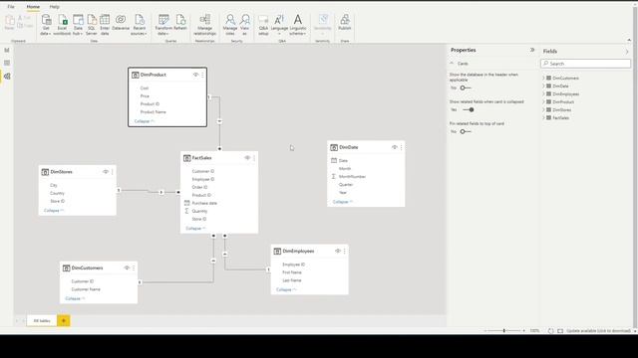Switch to Data view in the left sidebar
Viewport: 638px width, 358px height.
point(7,63)
